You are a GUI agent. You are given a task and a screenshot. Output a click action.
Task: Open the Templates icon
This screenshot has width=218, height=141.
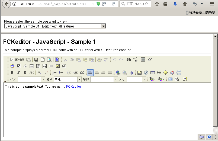57,60
